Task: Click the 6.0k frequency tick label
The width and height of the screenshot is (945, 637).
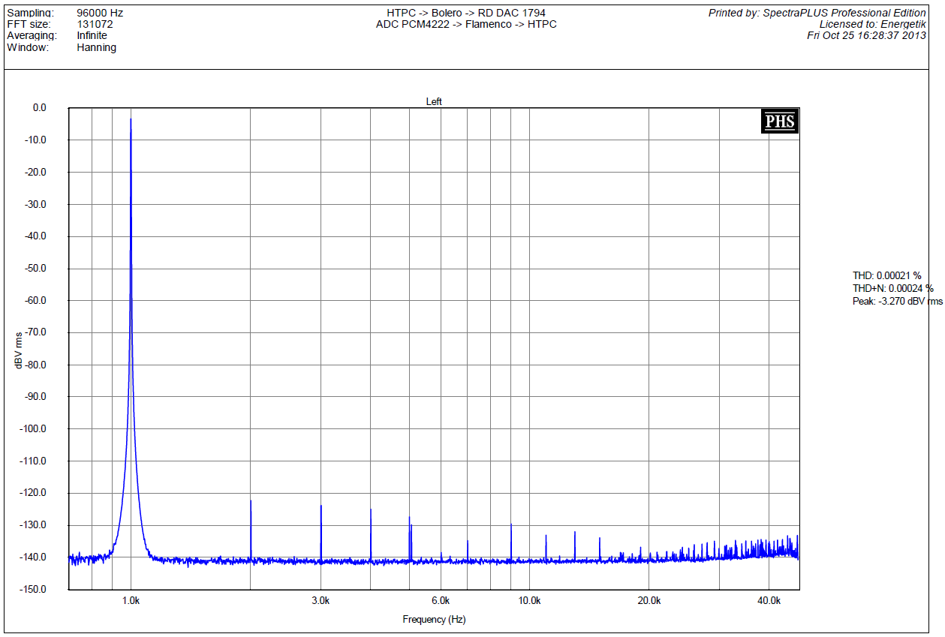Action: point(441,601)
